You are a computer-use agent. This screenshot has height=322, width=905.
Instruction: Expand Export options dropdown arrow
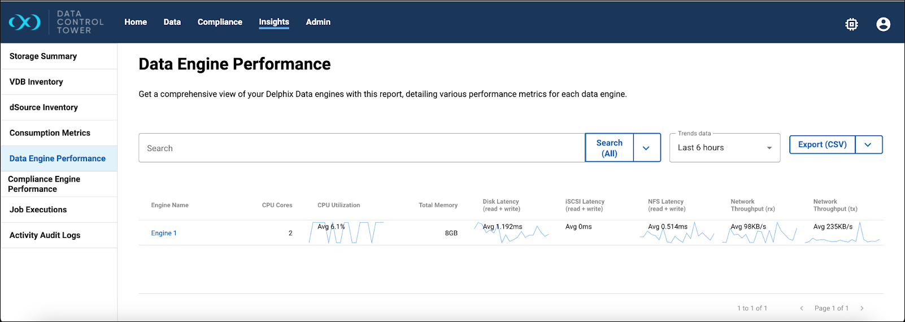pos(868,145)
